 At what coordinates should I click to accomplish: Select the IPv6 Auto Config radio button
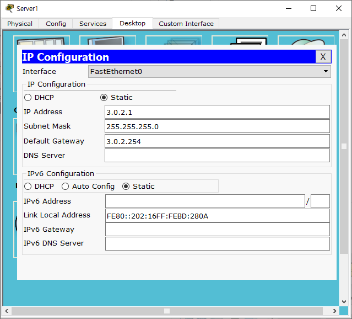point(65,187)
